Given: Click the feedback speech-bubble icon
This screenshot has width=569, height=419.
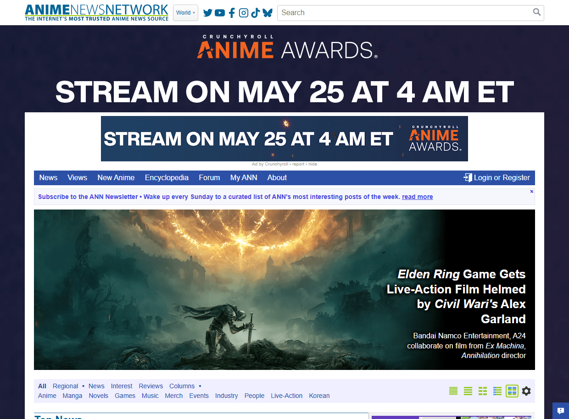Looking at the screenshot, I should click(x=560, y=411).
